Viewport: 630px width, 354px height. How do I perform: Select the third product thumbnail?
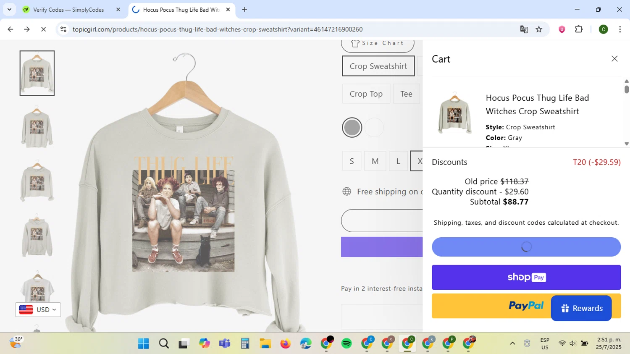coord(37,182)
